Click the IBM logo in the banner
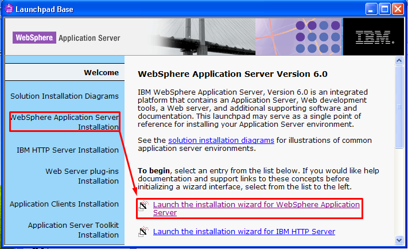The height and width of the screenshot is (249, 408). tap(375, 37)
